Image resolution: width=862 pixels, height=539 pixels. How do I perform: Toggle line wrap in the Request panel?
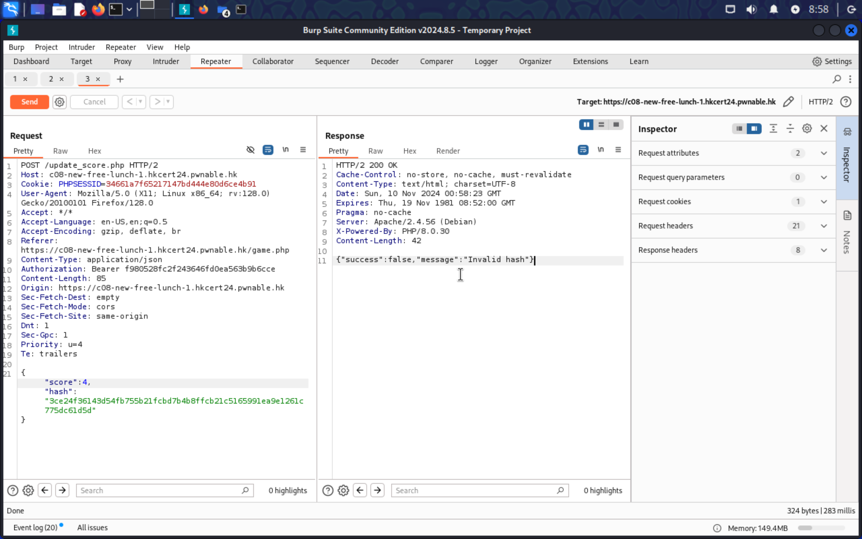pyautogui.click(x=268, y=150)
